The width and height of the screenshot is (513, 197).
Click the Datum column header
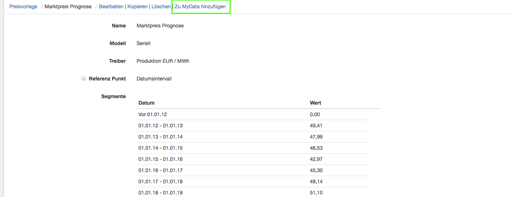point(147,103)
